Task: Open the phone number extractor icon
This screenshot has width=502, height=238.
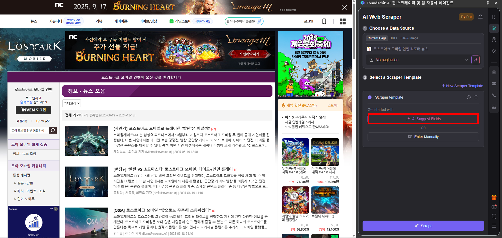Action: pos(494,95)
